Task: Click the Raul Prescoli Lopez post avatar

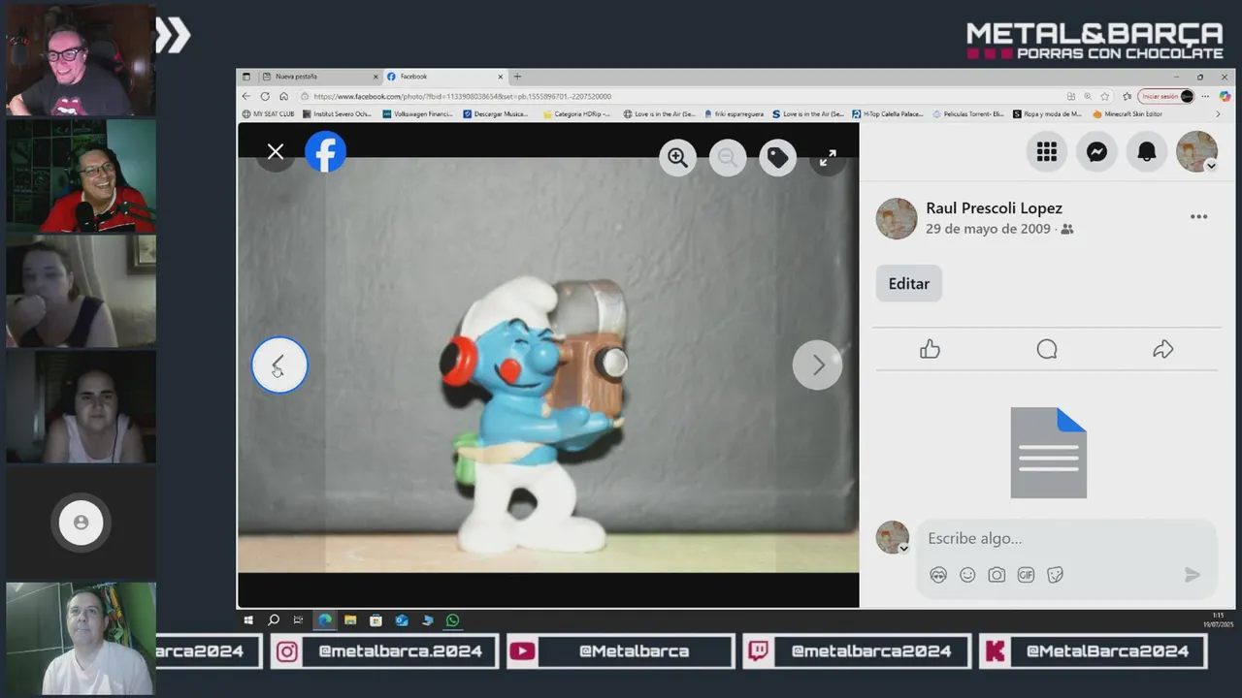Action: click(897, 219)
